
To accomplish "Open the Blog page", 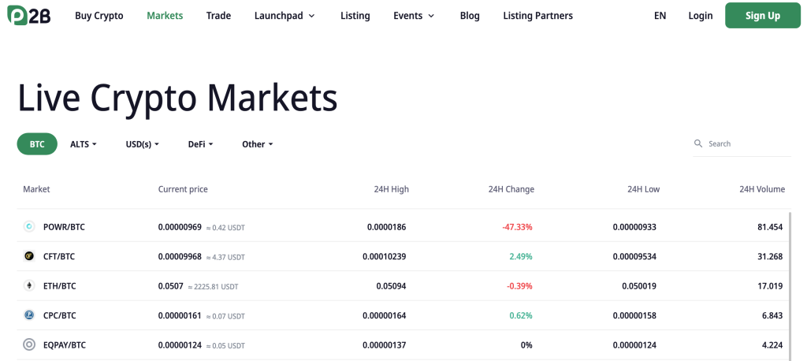I will (470, 16).
